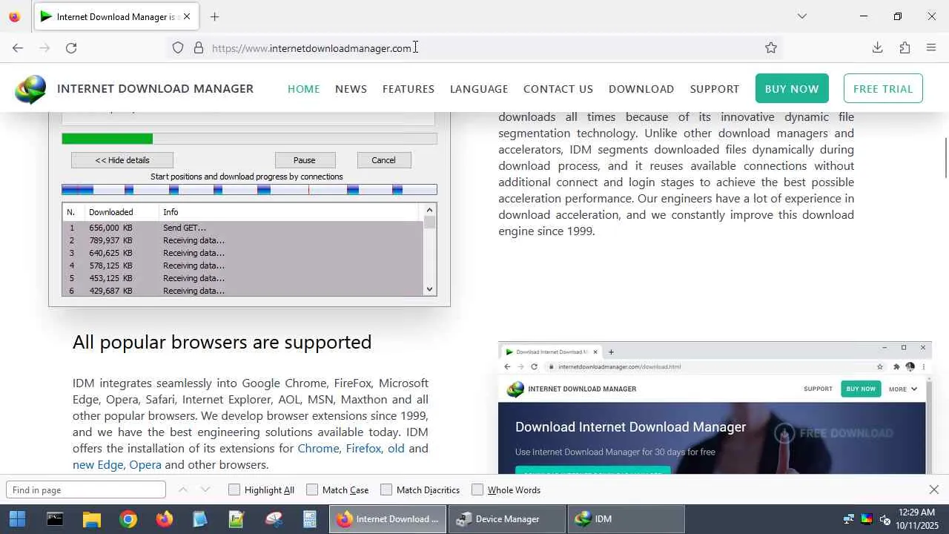Click the forward navigation arrow
Screen dimensions: 949x534
[x=44, y=47]
